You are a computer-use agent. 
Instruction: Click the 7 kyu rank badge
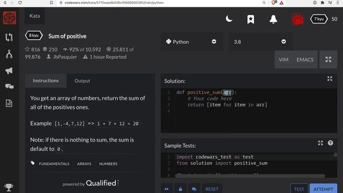[x=319, y=19]
